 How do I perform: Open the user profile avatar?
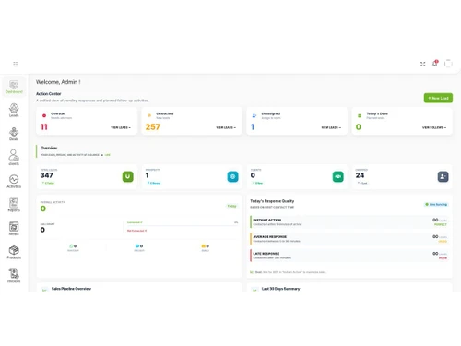pos(448,64)
